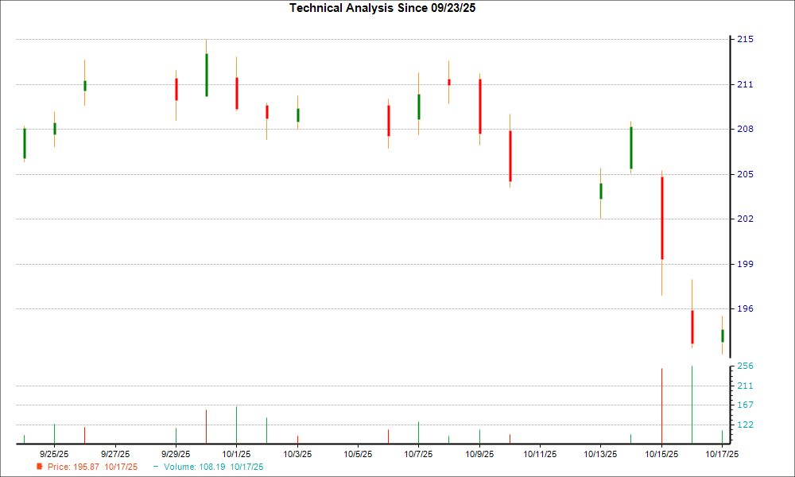The width and height of the screenshot is (795, 477).
Task: Click the 10/7/25 green candlestick
Action: point(418,107)
